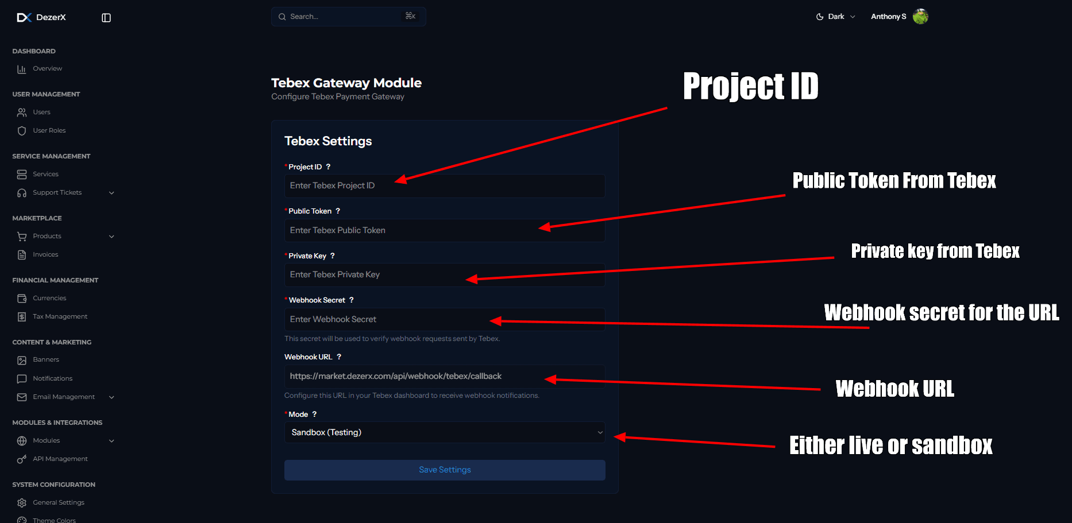
Task: Click the Save Settings button
Action: pos(444,470)
